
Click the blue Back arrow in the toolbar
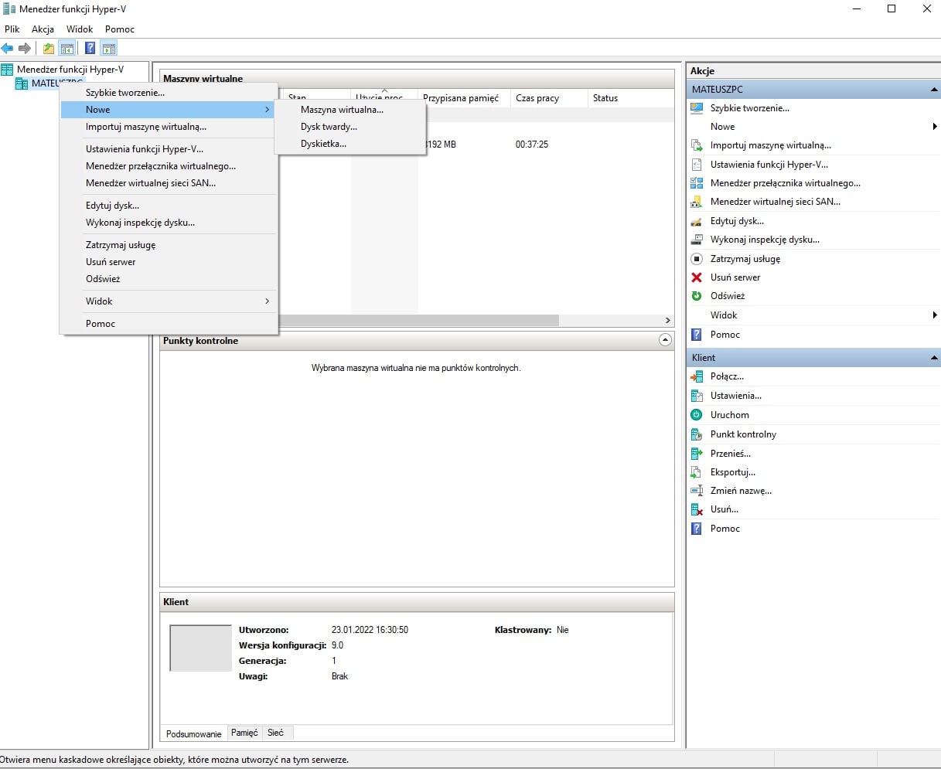(7, 49)
